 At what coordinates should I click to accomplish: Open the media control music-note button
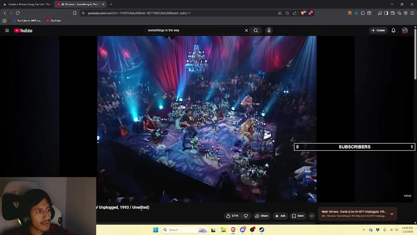[x=380, y=13]
